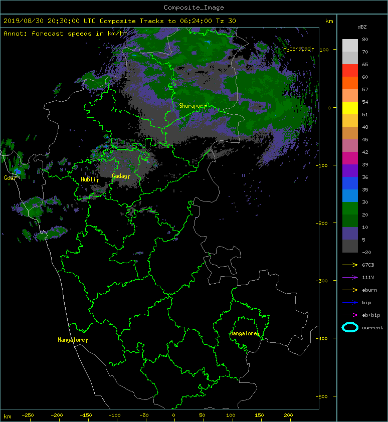This screenshot has height=422, width=388.
Task: Click the cyan 'current' ellipse legend symbol
Action: (350, 327)
